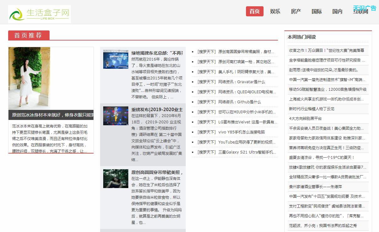The height and width of the screenshot is (232, 379).
Task: Open hot read 家家母婴助力家政信用体系建设
Action: (327, 138)
